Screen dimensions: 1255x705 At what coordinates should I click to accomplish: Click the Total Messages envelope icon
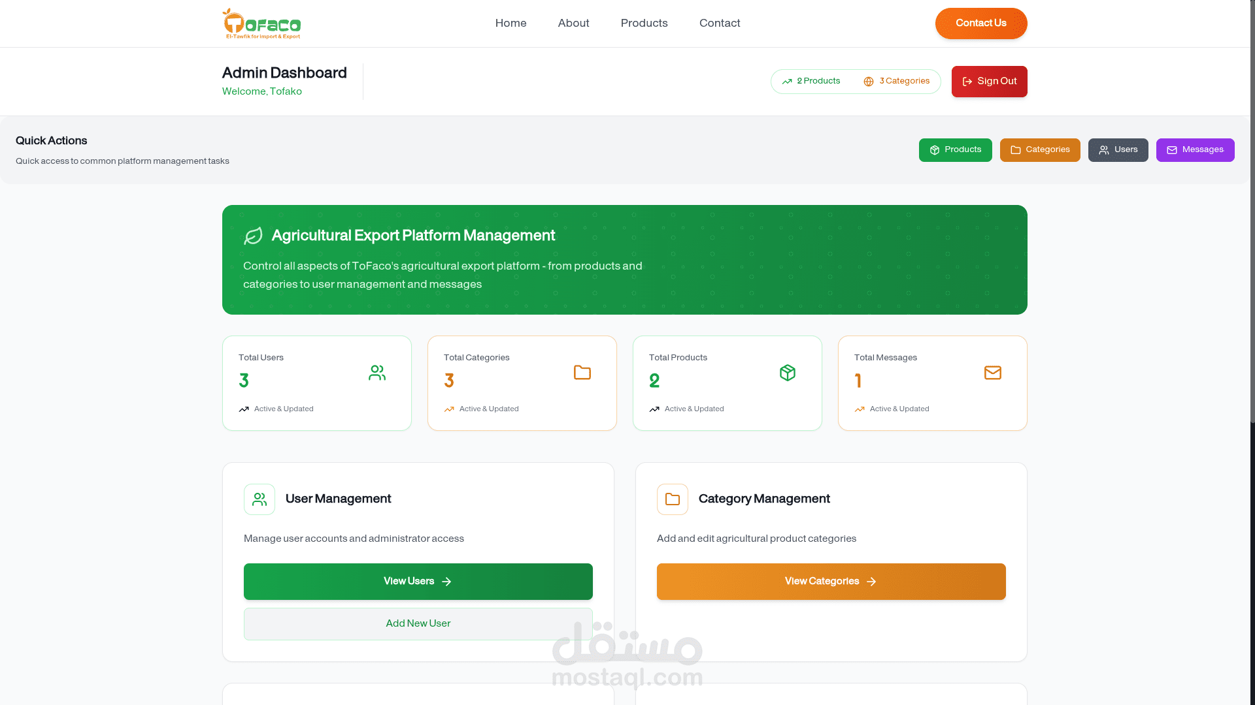992,373
